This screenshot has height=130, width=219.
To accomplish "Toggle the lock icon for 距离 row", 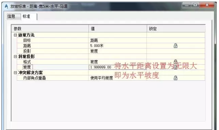I will pos(175,46).
